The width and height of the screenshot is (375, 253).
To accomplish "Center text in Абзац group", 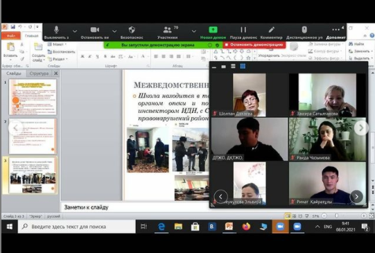I will [x=164, y=56].
